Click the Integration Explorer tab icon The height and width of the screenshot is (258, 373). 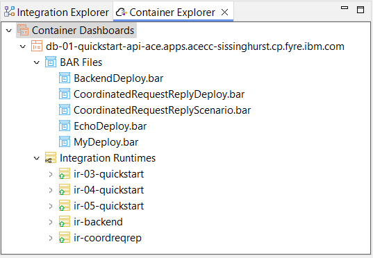click(10, 12)
